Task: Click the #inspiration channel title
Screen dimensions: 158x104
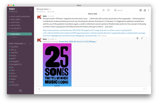Action: 43,9
